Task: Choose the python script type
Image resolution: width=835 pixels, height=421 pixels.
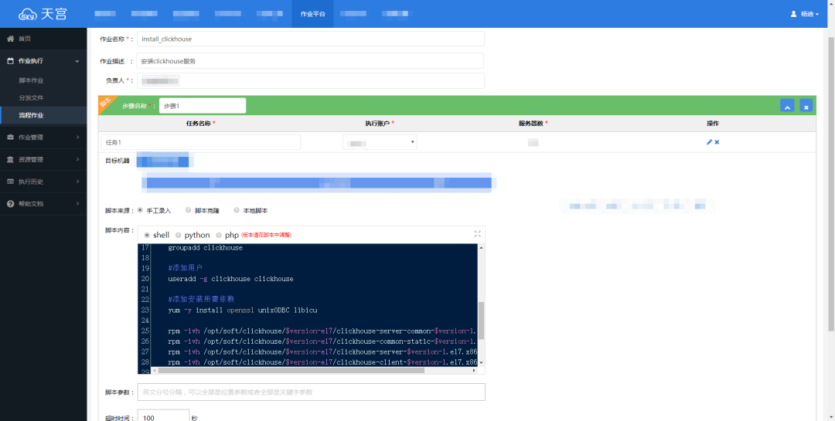Action: (x=179, y=235)
